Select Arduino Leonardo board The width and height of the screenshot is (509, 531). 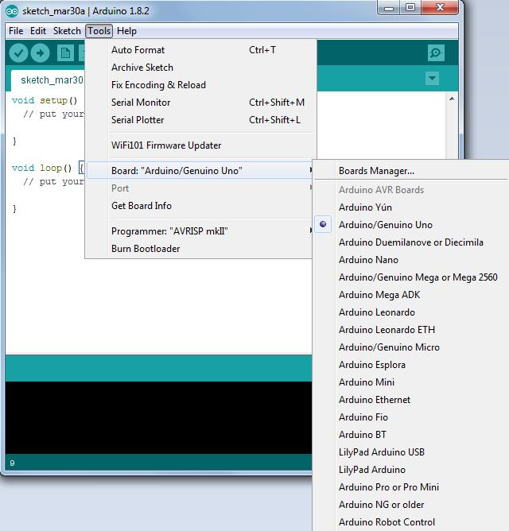(411, 312)
